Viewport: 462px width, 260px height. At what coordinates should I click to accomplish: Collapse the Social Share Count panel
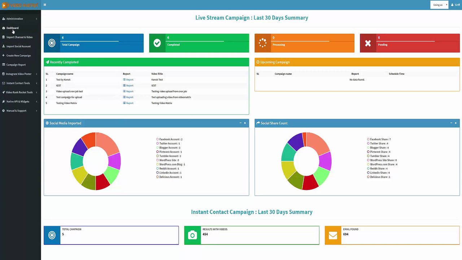point(451,123)
